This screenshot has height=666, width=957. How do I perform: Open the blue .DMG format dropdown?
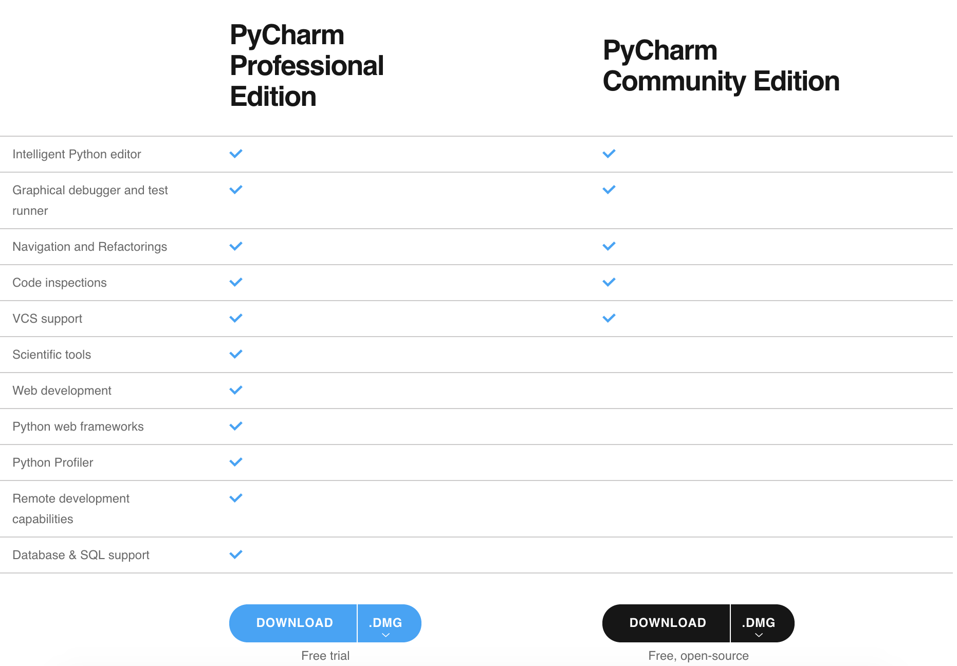[389, 623]
